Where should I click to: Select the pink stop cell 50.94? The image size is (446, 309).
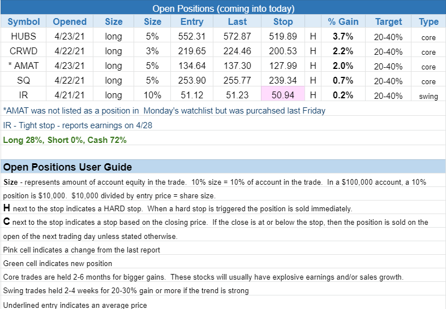pos(283,95)
